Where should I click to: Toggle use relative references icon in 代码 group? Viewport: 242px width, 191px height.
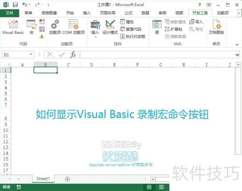tap(42, 29)
